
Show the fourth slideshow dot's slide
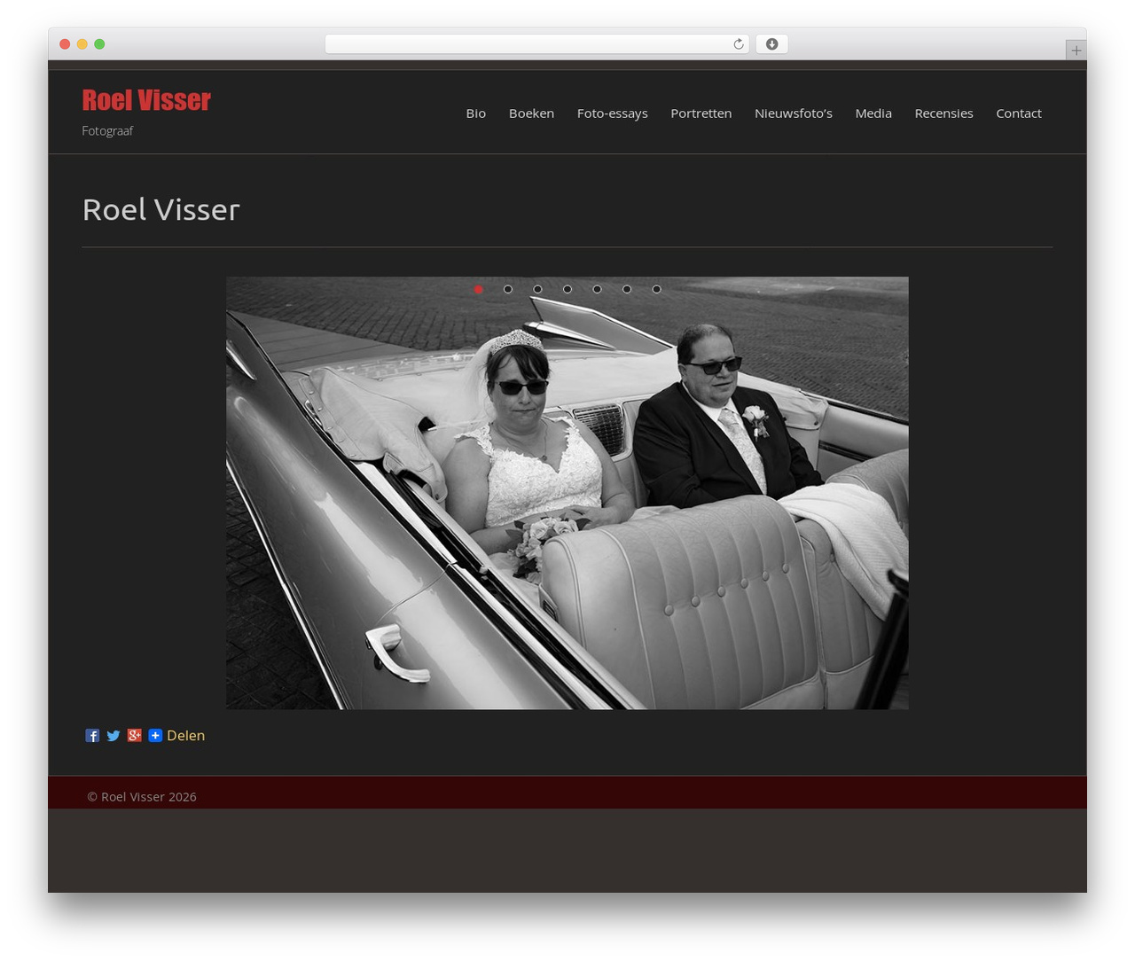coord(567,289)
